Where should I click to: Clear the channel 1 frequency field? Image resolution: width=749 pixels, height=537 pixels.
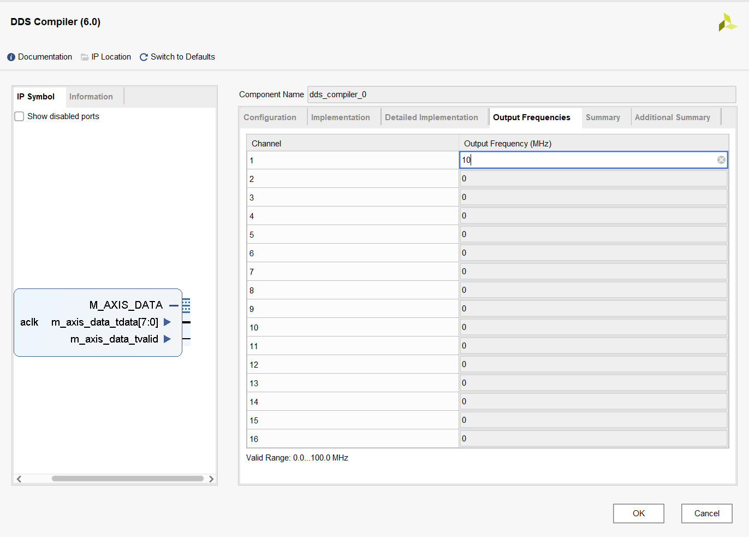[x=721, y=160]
